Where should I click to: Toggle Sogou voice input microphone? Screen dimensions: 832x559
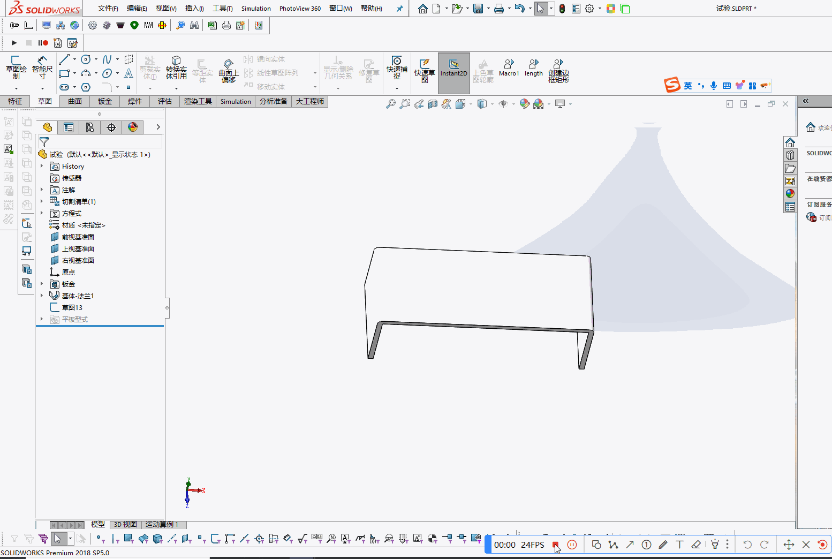coord(714,86)
